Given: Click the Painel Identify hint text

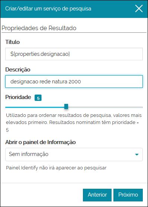Looking at the screenshot, I should click(x=56, y=168).
